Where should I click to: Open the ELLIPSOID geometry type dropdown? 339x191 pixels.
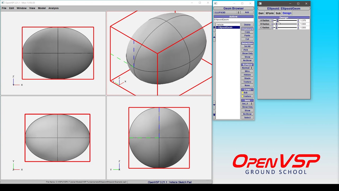[227, 12]
